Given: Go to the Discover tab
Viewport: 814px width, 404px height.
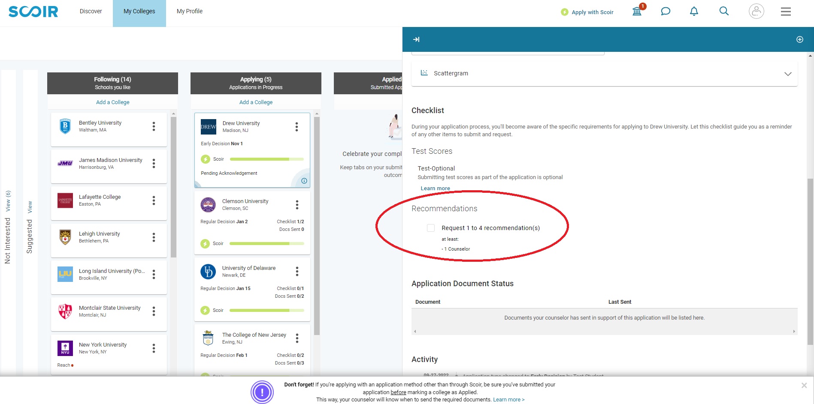Looking at the screenshot, I should 91,12.
